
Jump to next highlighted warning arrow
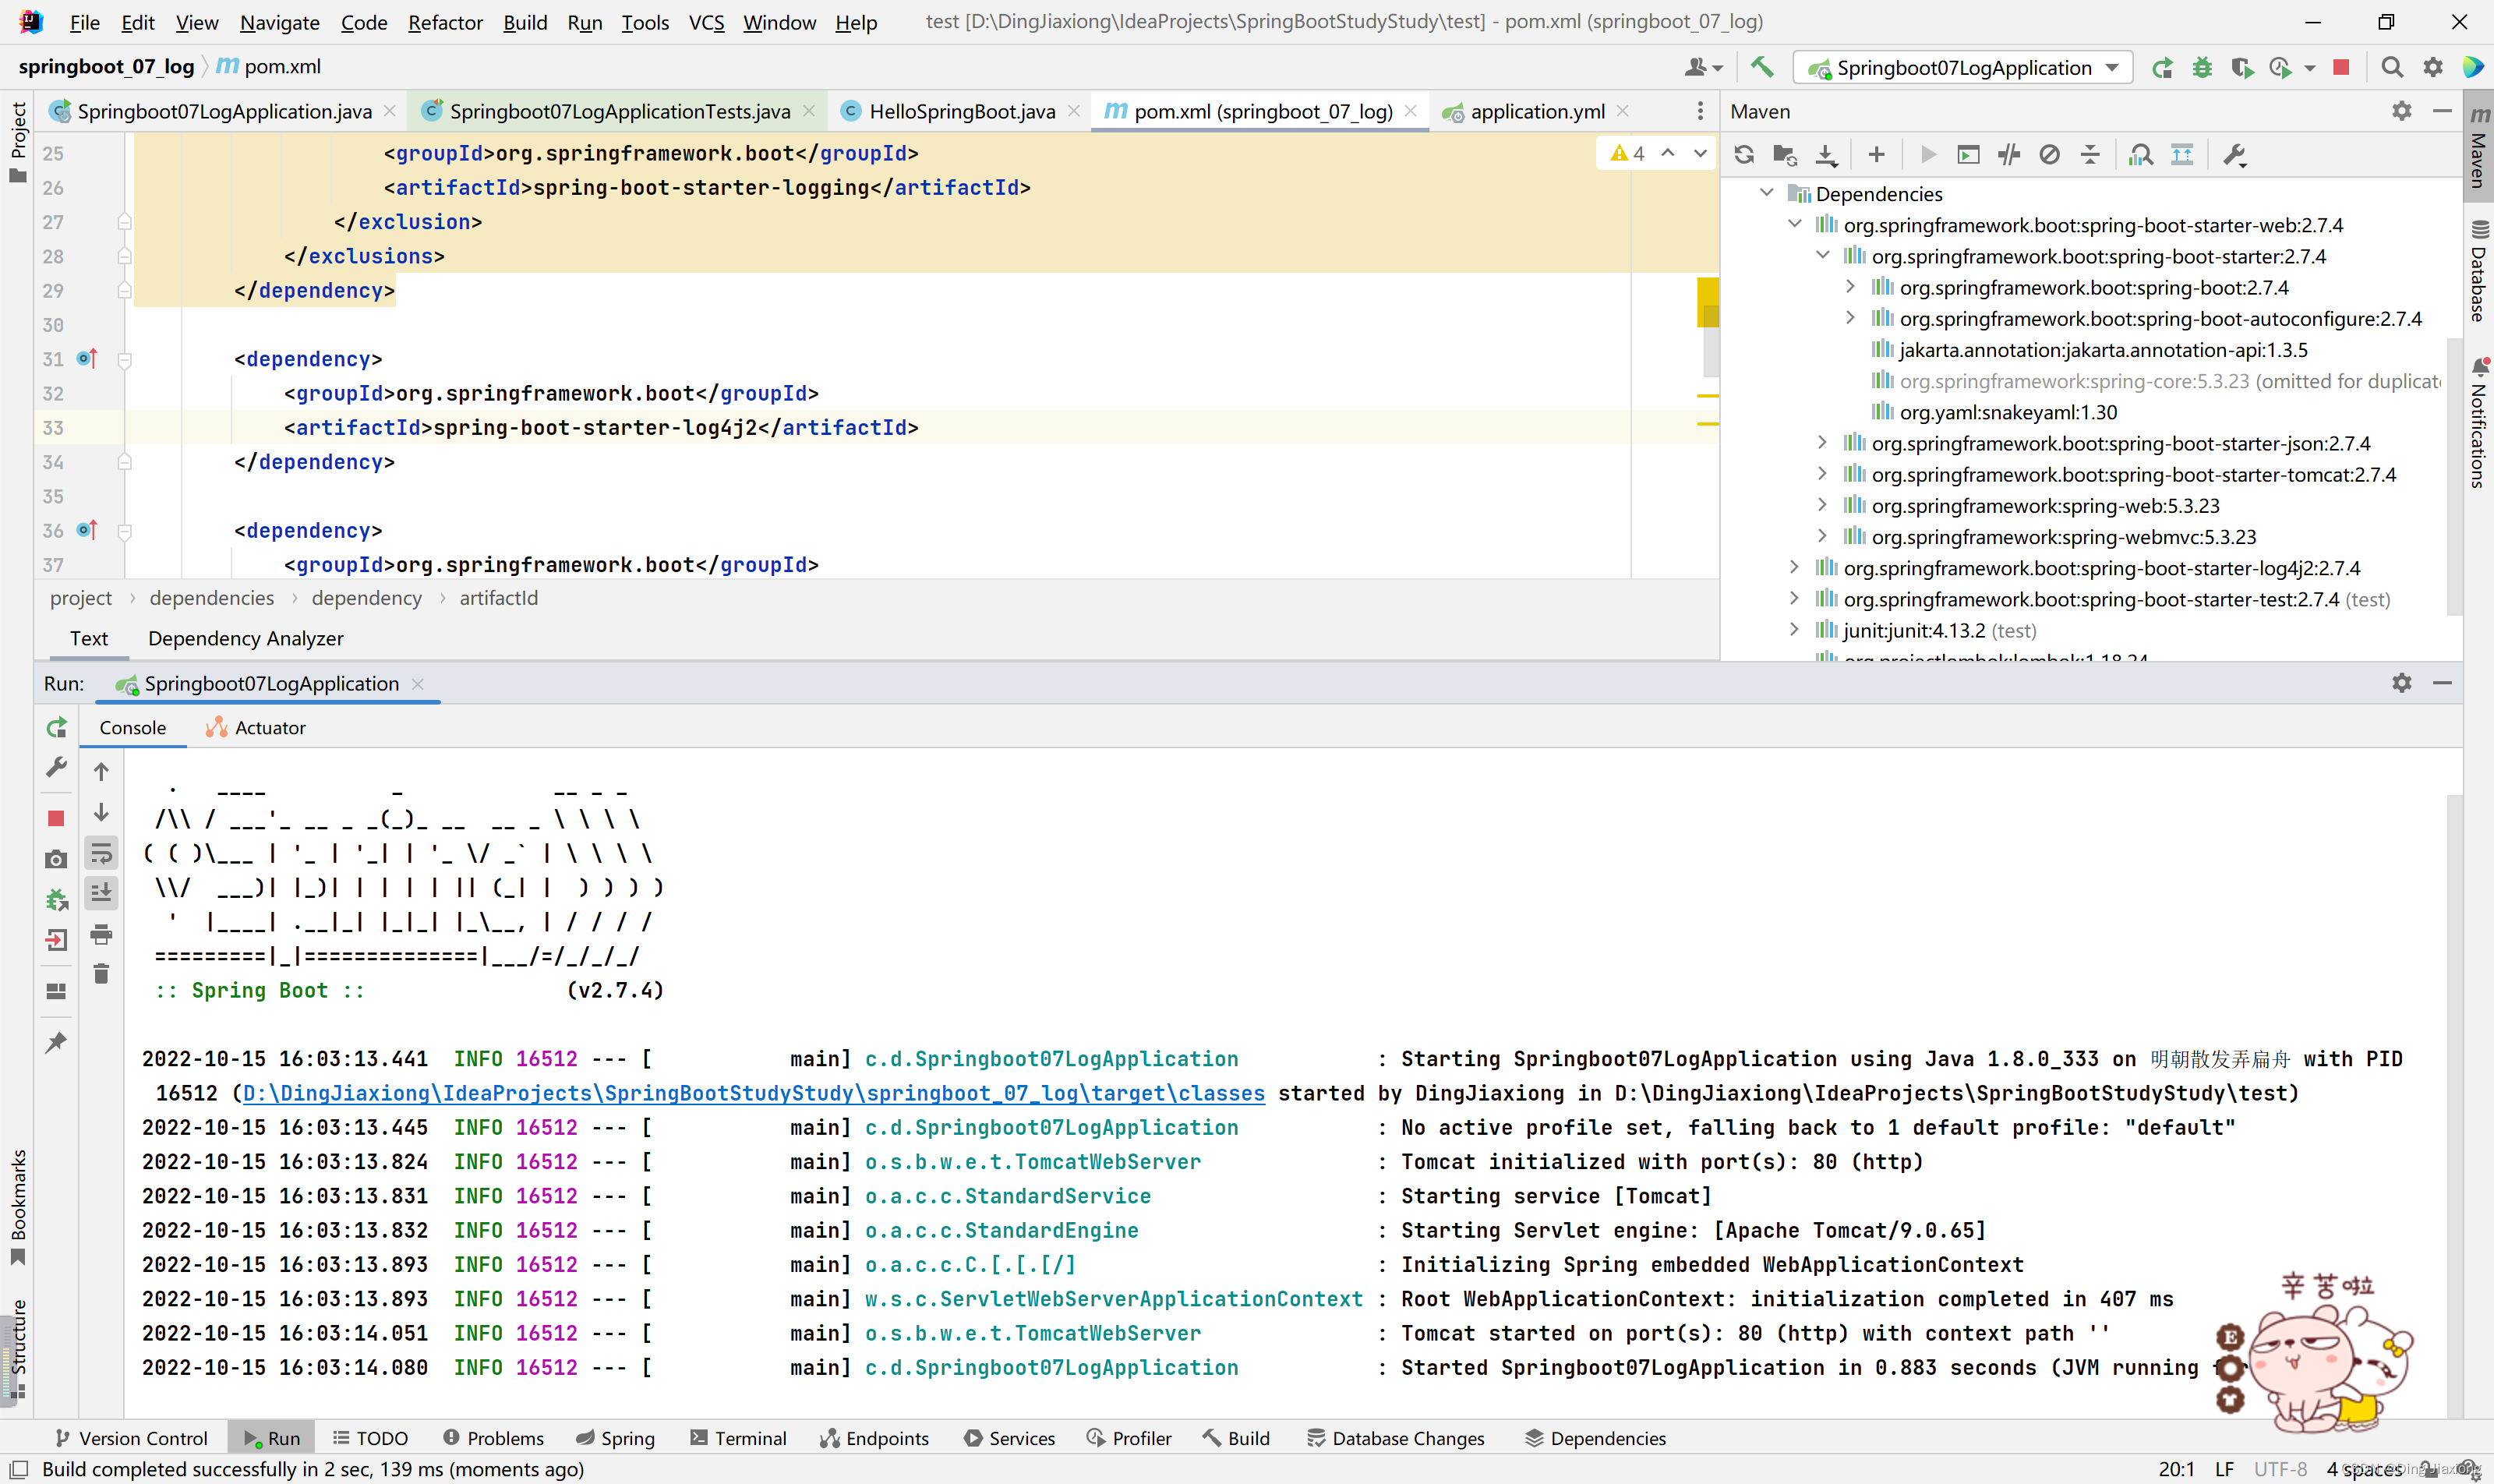(x=1700, y=153)
